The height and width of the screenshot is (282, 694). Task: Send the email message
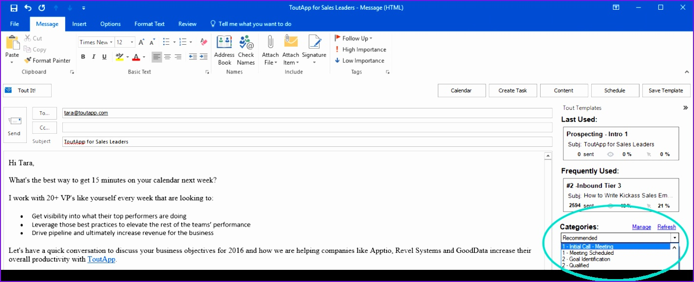[x=14, y=125]
